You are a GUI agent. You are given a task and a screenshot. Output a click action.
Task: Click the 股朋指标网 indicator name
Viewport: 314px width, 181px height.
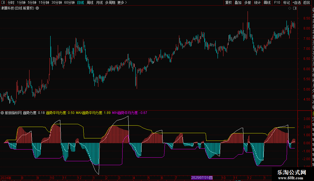[13, 113]
